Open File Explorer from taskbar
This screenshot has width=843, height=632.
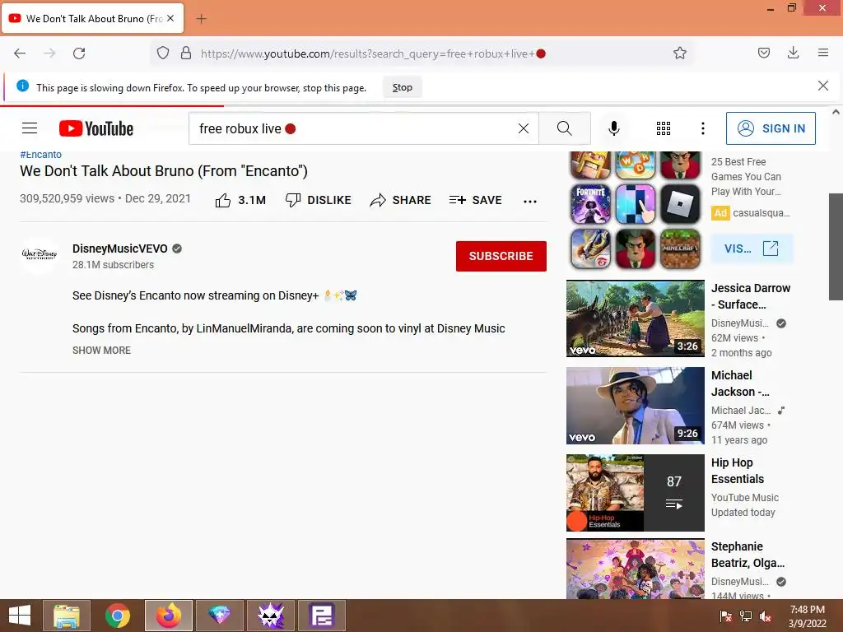[x=67, y=616]
